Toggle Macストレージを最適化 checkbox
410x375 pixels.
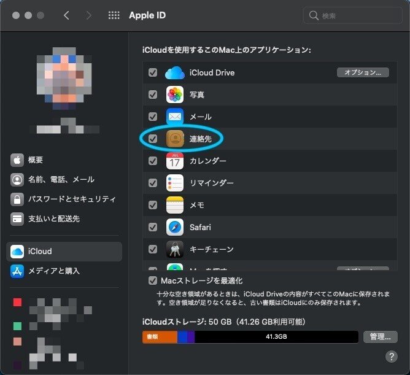[x=153, y=280]
